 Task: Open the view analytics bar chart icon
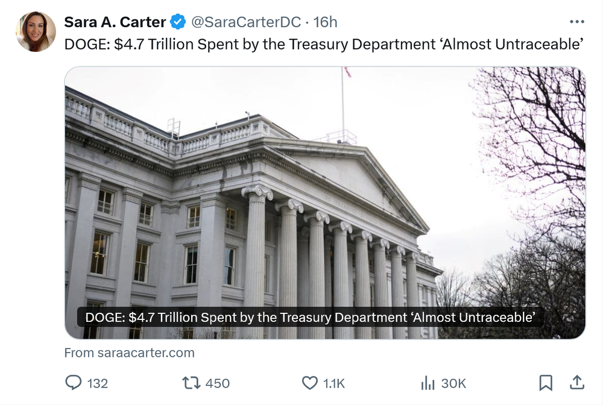pos(428,383)
